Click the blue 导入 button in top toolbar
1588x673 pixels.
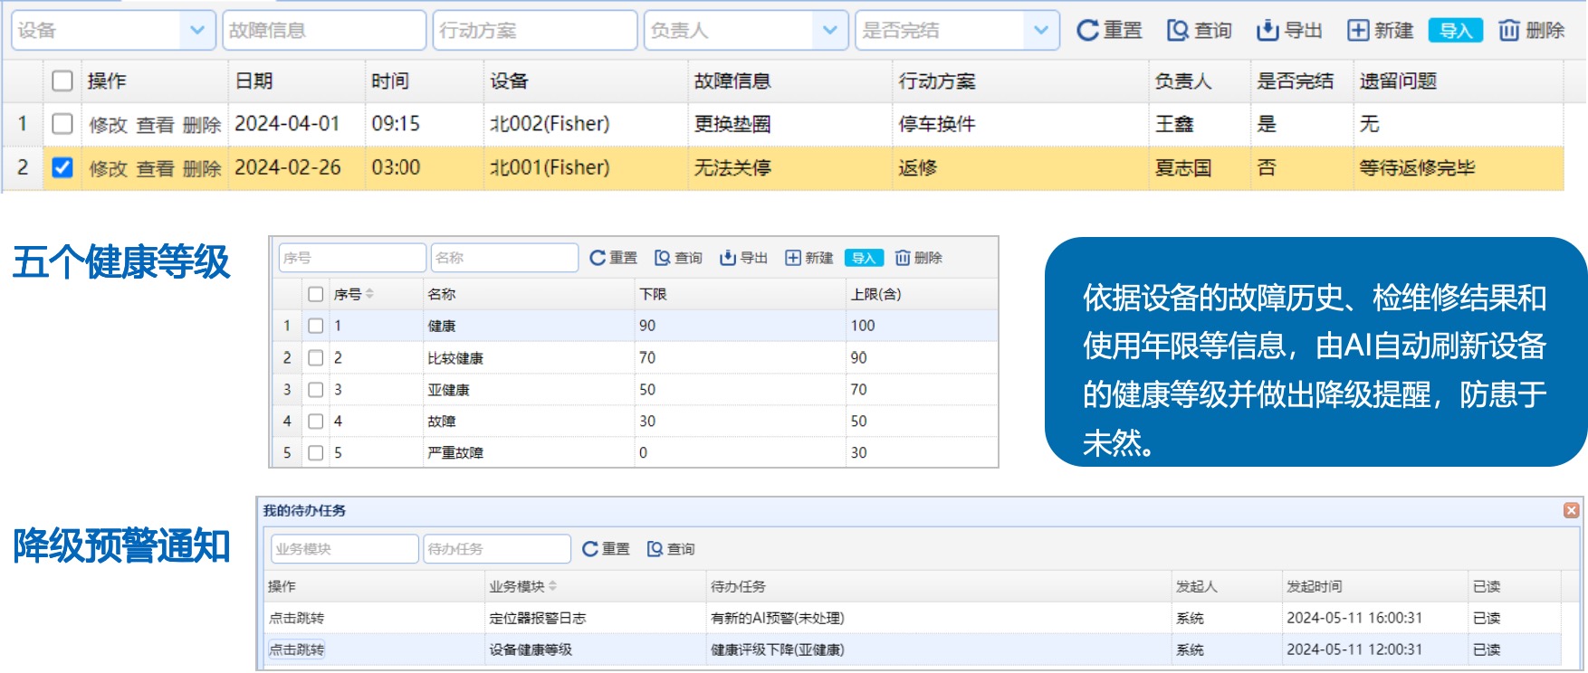point(1455,31)
